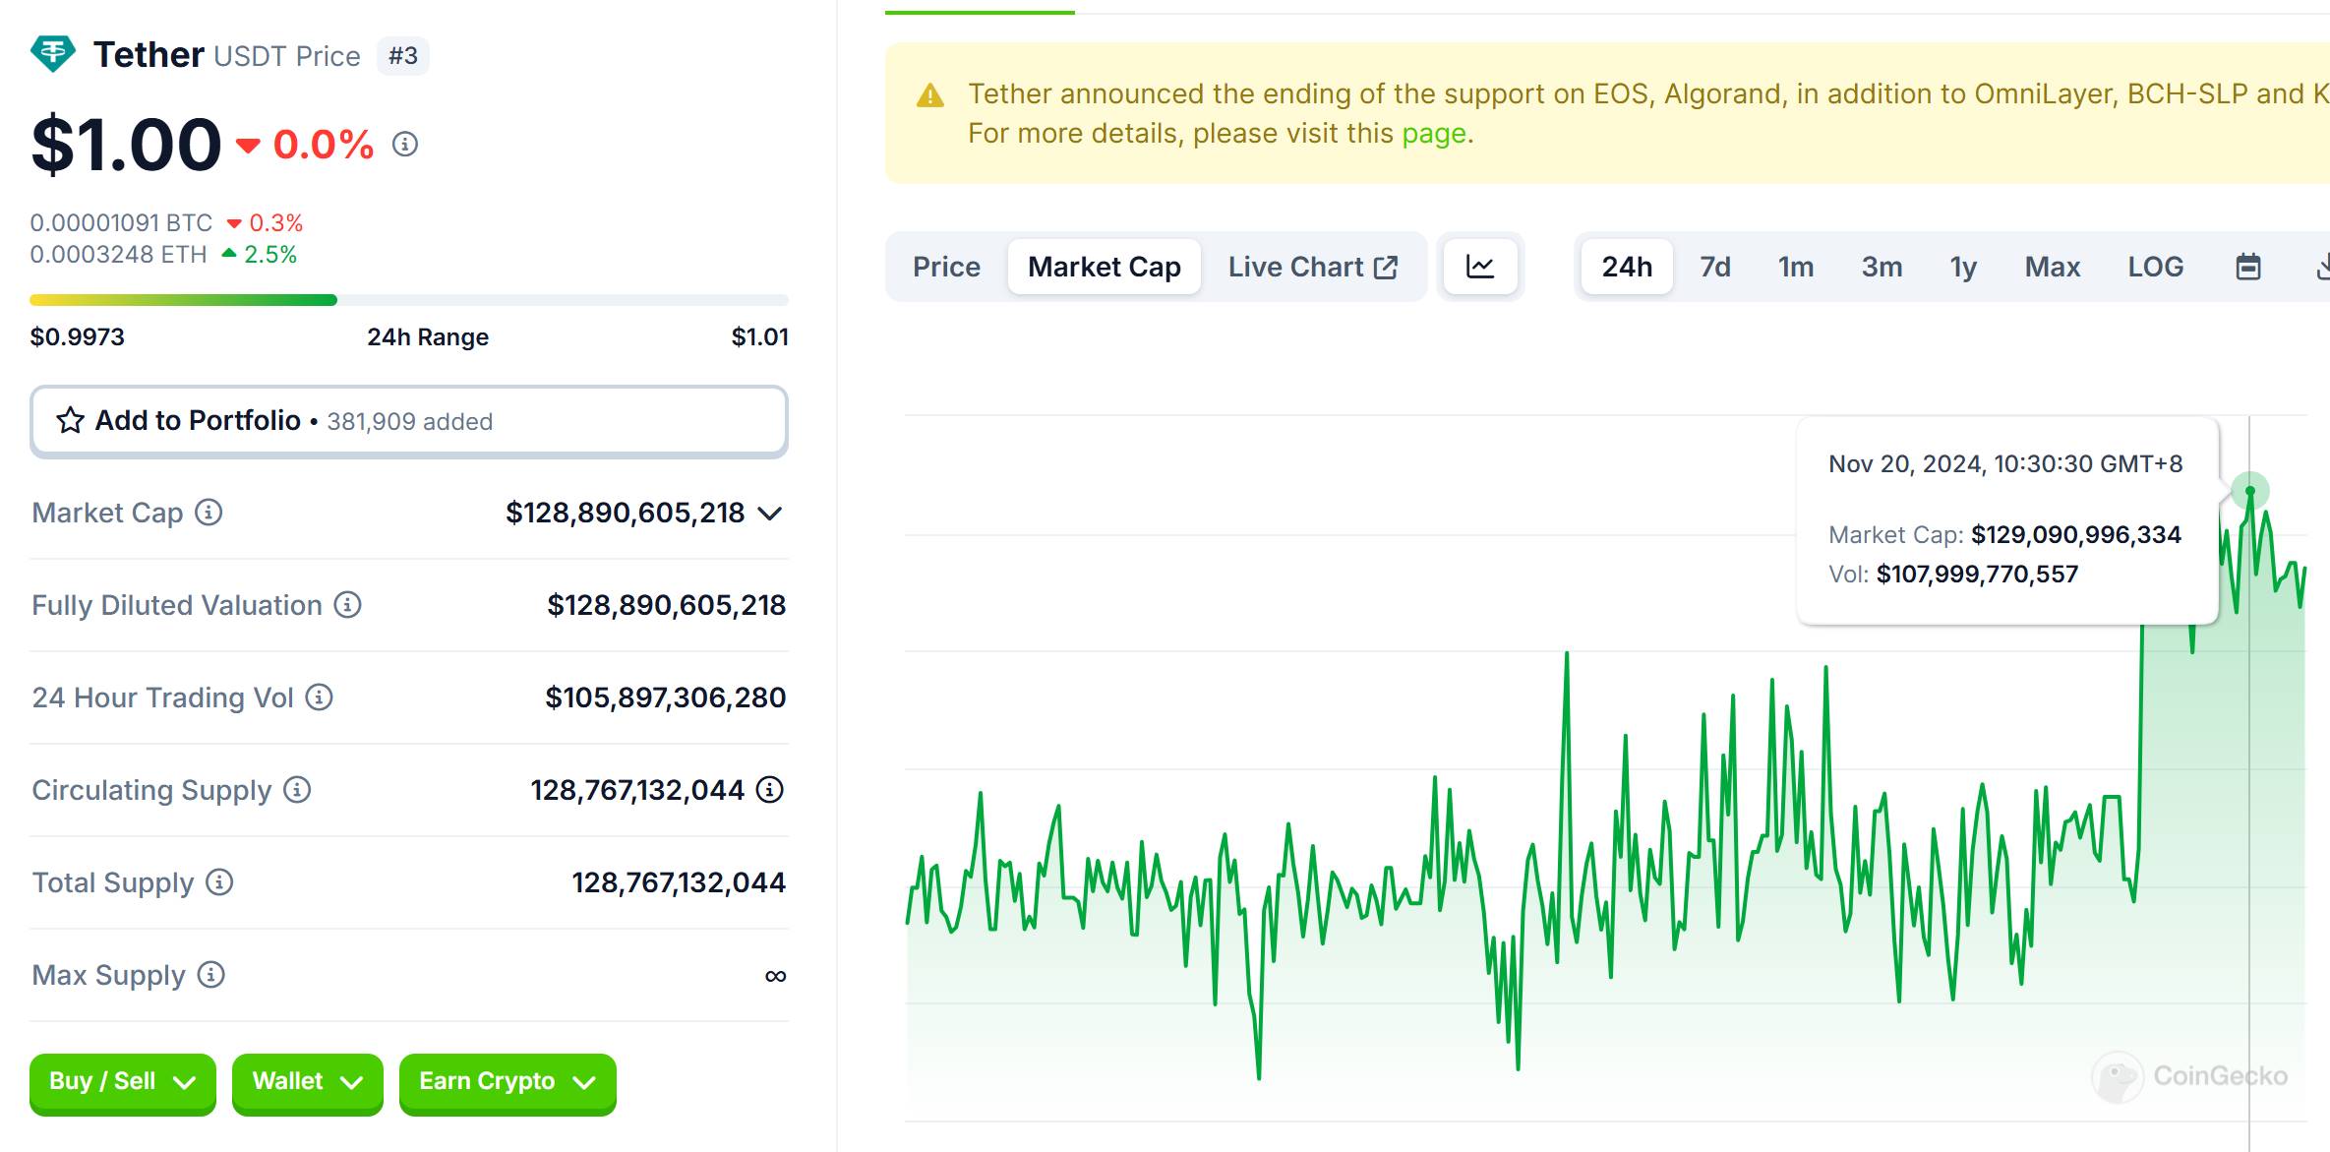Click tooltip Market Cap $129,090,996,334 value
This screenshot has width=2330, height=1152.
click(2076, 535)
